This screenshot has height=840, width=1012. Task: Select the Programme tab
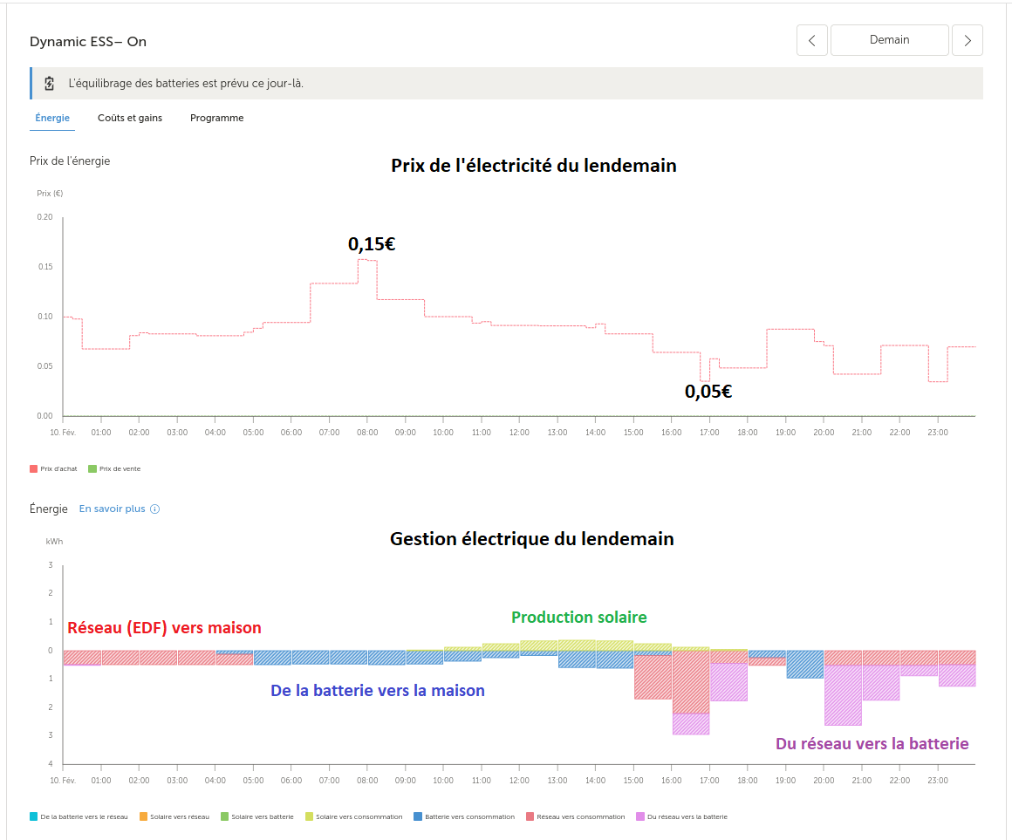(x=216, y=118)
